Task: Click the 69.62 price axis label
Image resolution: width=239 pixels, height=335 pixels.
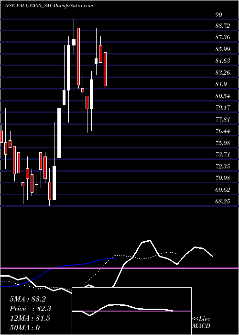Action: (x=223, y=190)
